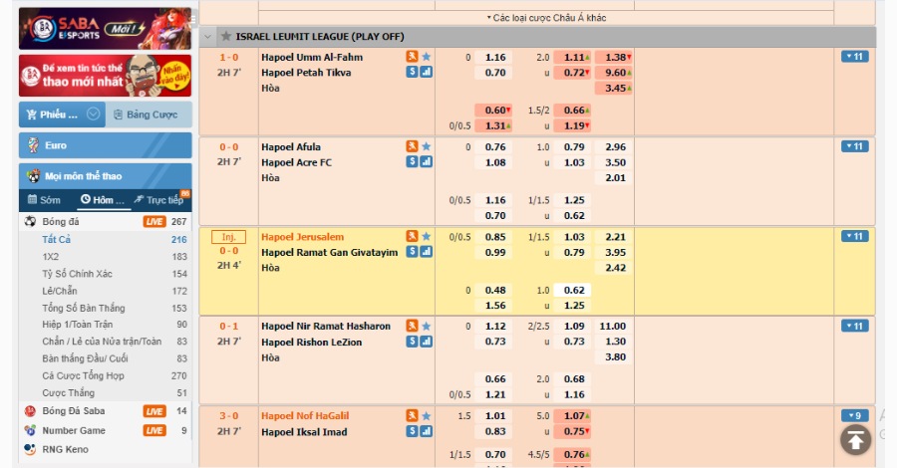Open live stream icon for Hapoel Nir Ramat Hasharon
The height and width of the screenshot is (468, 897).
[412, 326]
